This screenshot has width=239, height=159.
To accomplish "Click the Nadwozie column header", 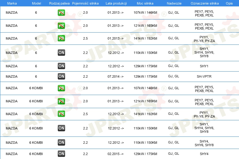I will [x=174, y=3].
